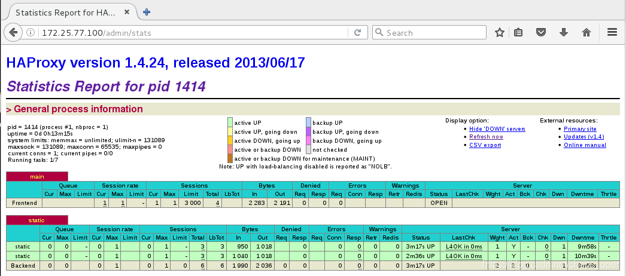Open a new tab with plus icon
This screenshot has height=276, width=626.
147,12
